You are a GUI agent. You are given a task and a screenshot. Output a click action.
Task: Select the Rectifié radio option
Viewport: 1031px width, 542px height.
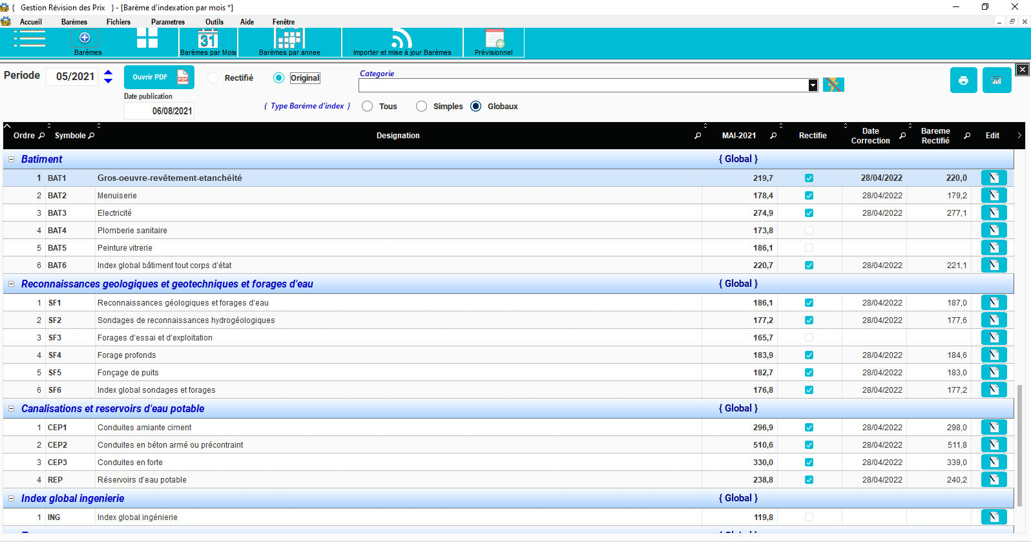pos(213,78)
